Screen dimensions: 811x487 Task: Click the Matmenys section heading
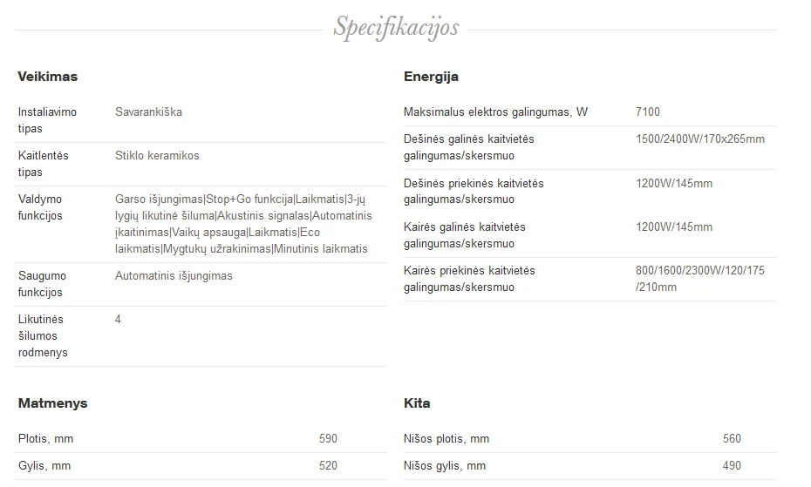(x=52, y=403)
